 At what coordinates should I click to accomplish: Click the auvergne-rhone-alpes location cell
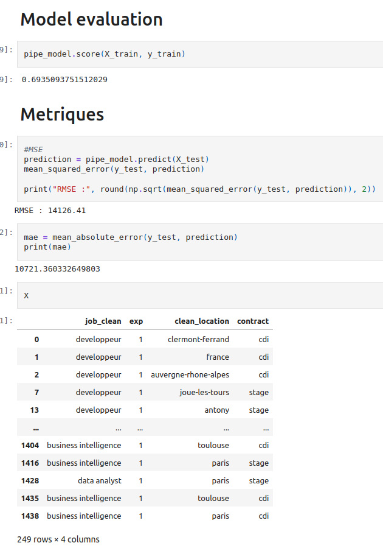pos(190,375)
